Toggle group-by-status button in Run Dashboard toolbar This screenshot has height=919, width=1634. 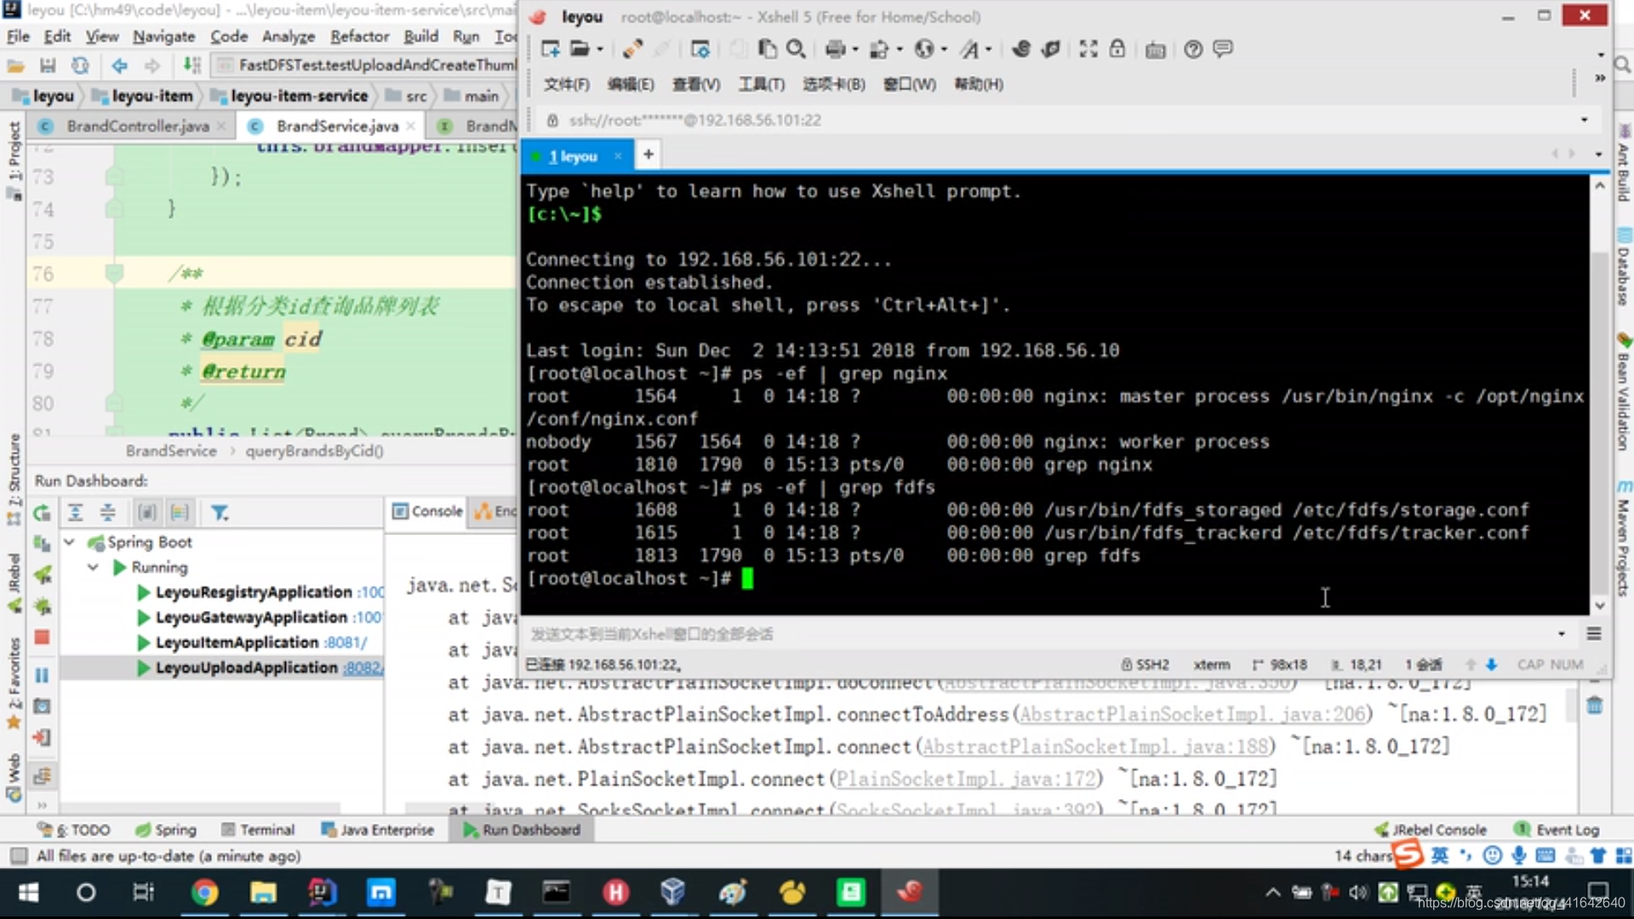(x=180, y=512)
